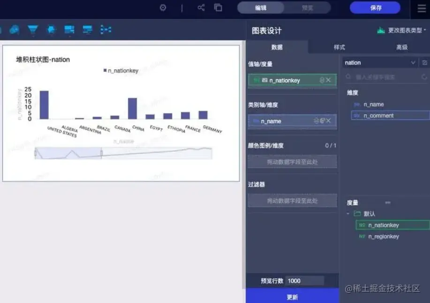Click the 更新 button

tap(292, 297)
